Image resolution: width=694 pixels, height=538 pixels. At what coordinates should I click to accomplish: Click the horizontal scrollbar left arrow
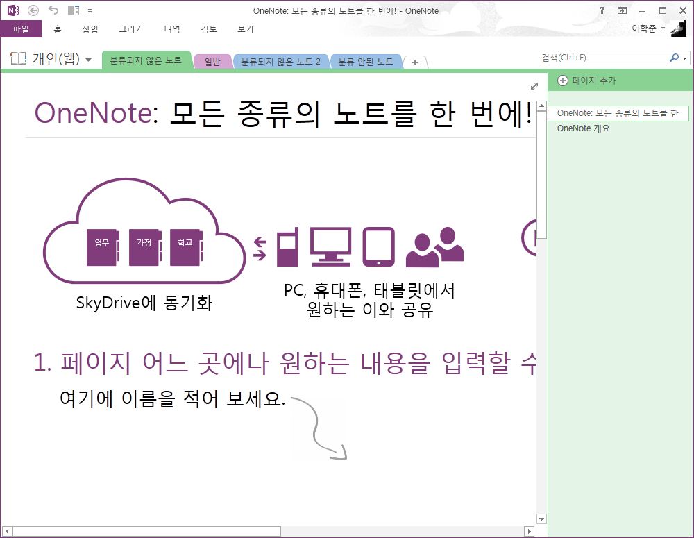[x=7, y=531]
